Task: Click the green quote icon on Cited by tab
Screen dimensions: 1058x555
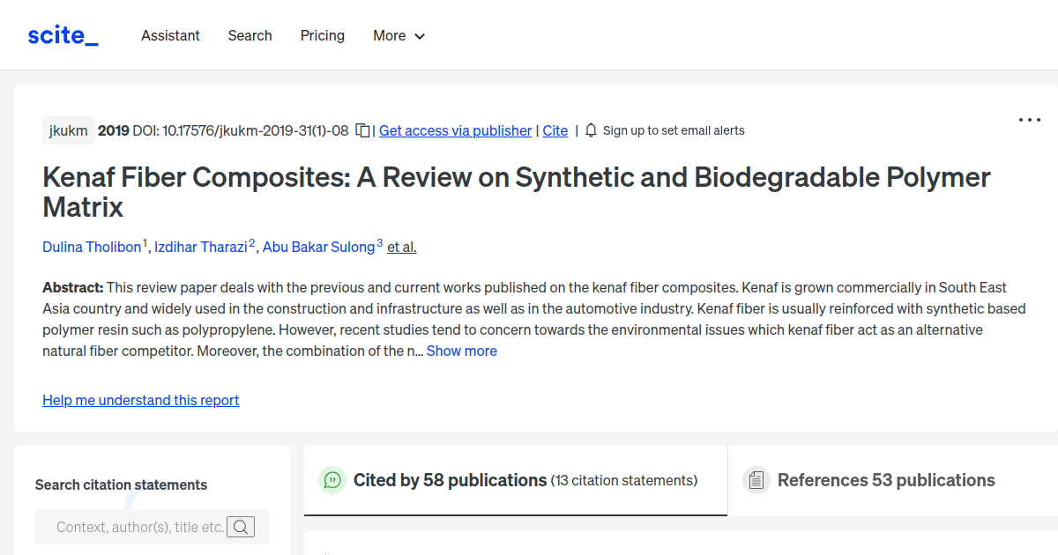Action: coord(332,480)
